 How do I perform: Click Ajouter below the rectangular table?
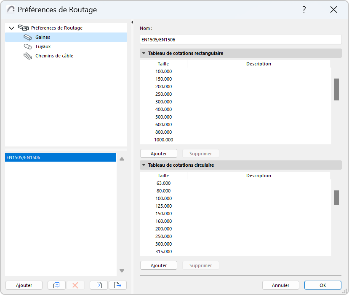tap(158, 154)
